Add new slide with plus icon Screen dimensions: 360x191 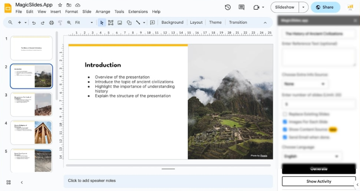coord(20,23)
